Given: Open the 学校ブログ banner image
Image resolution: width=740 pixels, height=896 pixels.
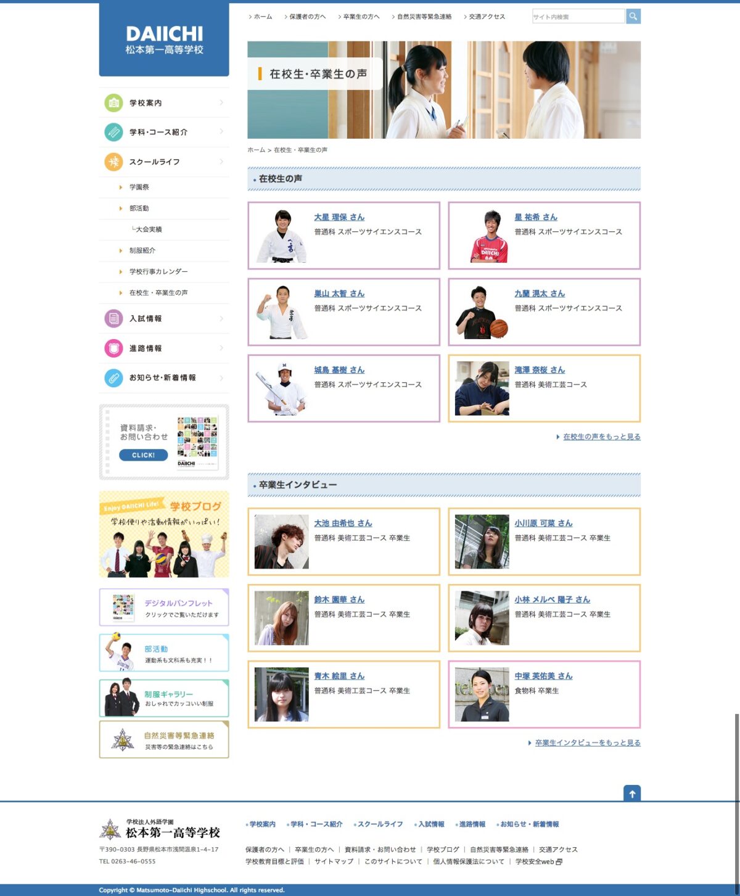Looking at the screenshot, I should tap(164, 535).
